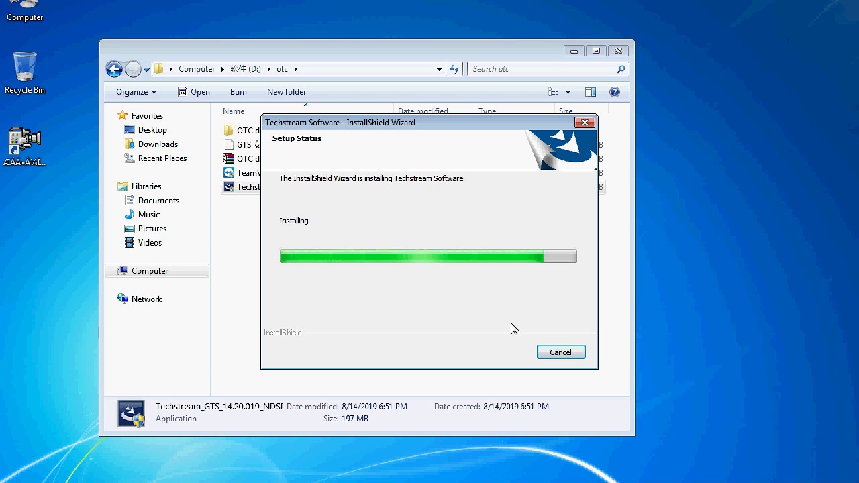Open Downloads in the navigation pane
Viewport: 859px width, 483px height.
(158, 144)
